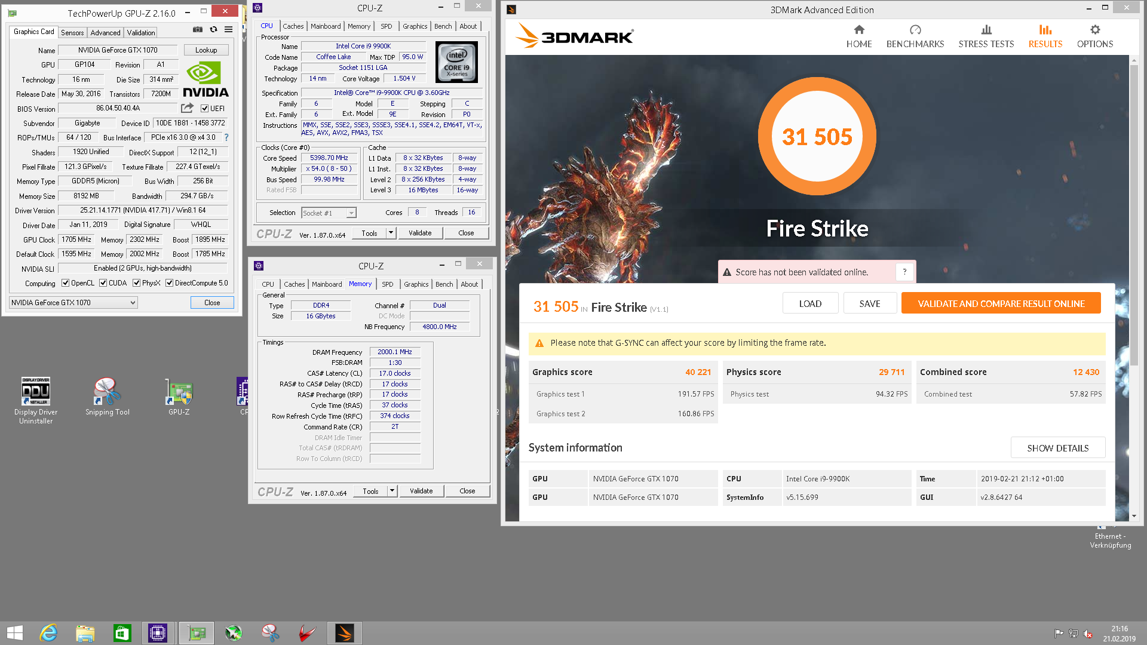Click VALIDATE AND COMPARE RESULT ONLINE
Viewport: 1147px width, 645px height.
(x=1001, y=303)
